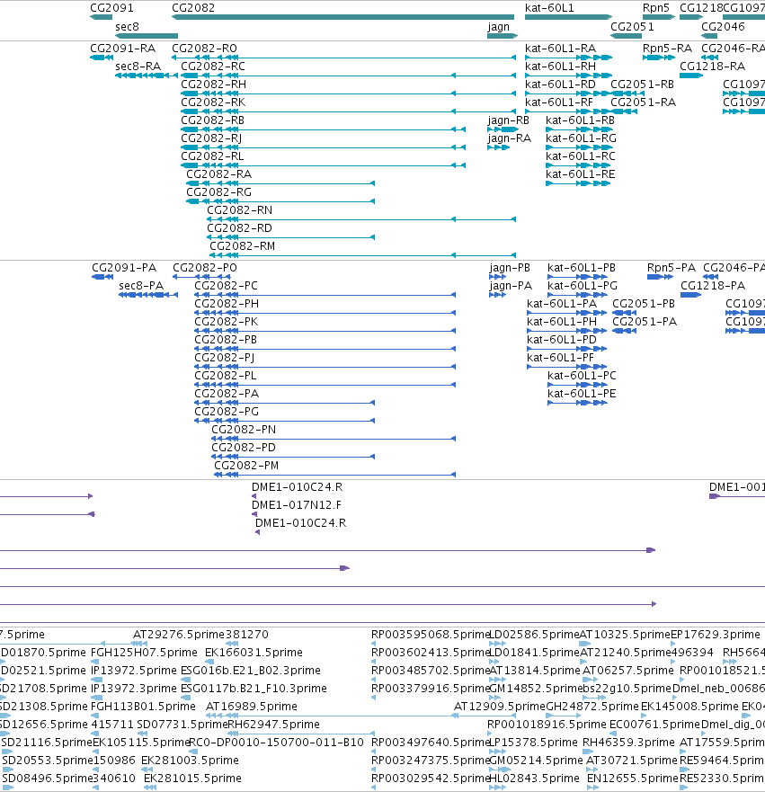Select protein sec8-PA label
This screenshot has width=765, height=792.
click(x=141, y=286)
